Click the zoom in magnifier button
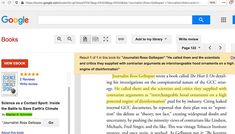This screenshot has width=235, height=134. pos(60,39)
